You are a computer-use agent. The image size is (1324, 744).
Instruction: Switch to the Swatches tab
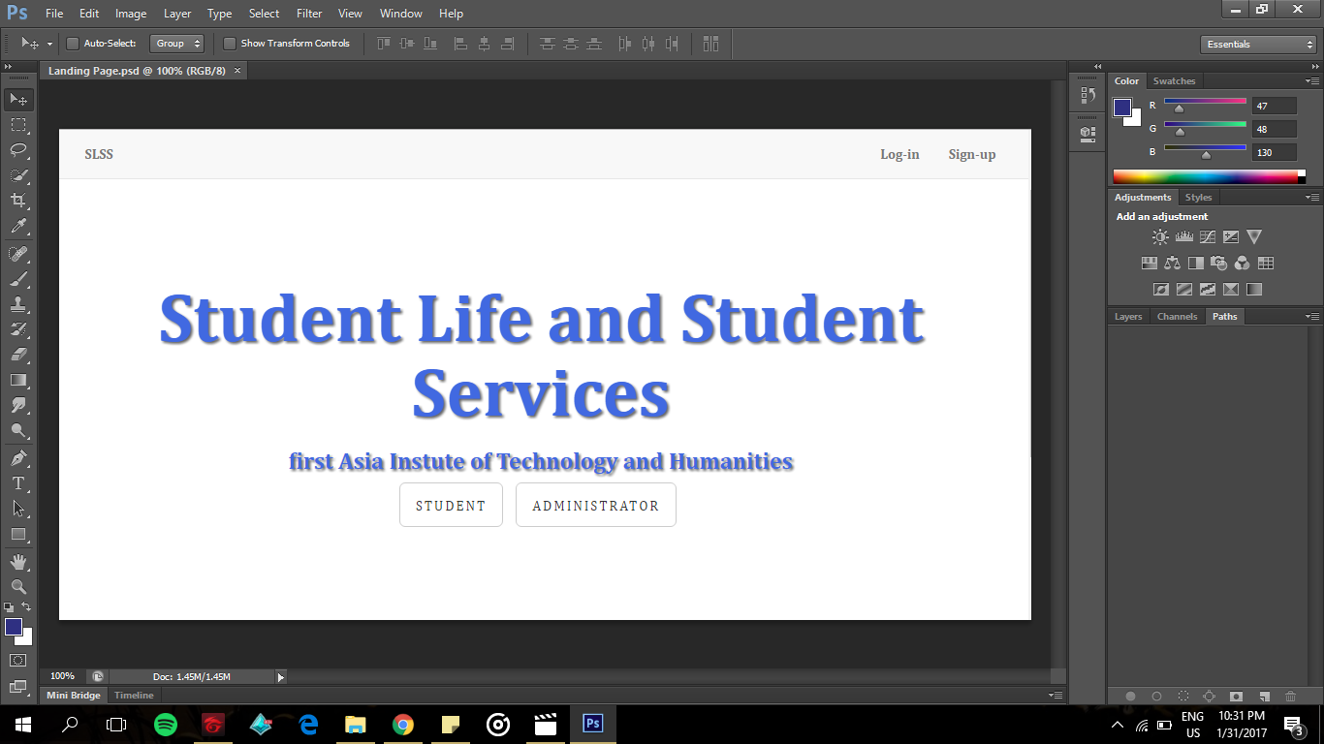[x=1174, y=81]
